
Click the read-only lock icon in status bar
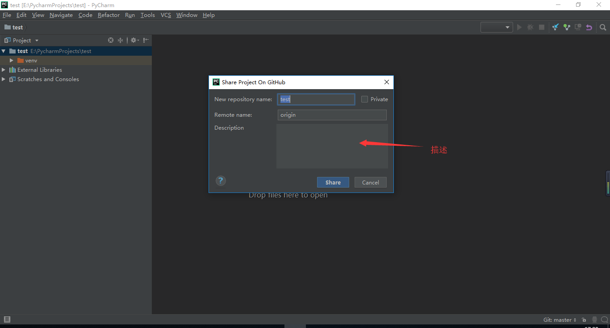584,320
